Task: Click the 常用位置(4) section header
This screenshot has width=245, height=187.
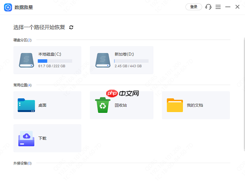Action: 22,85
